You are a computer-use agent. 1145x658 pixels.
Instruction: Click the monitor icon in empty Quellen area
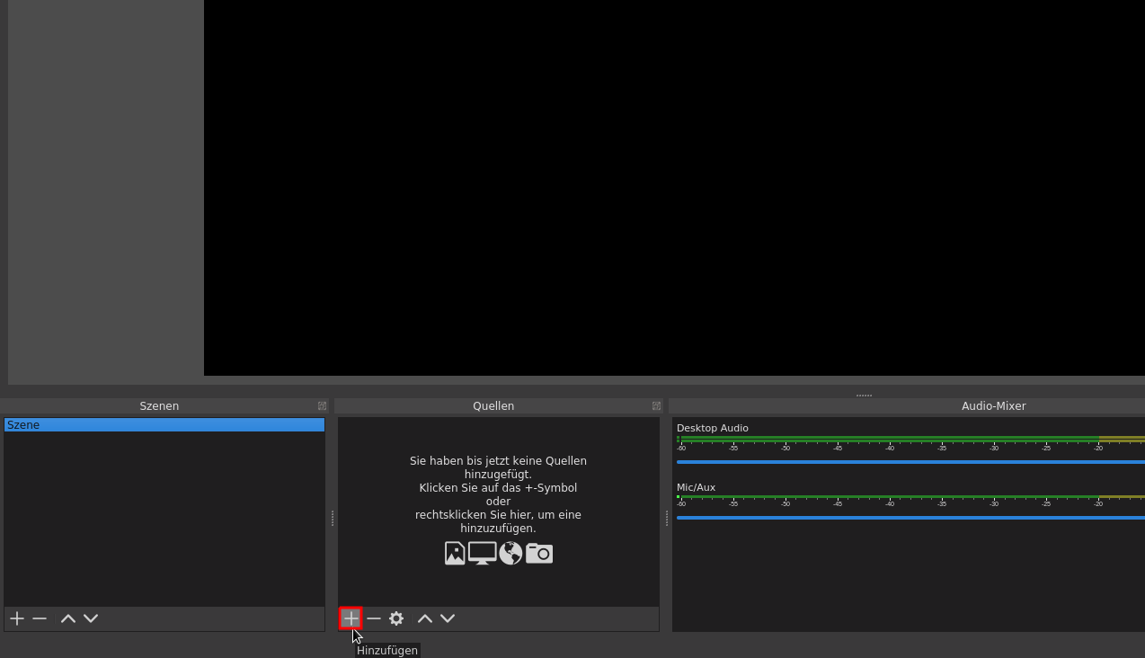click(482, 553)
